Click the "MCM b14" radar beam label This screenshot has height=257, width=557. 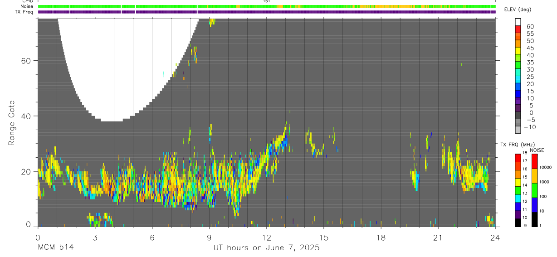click(55, 248)
